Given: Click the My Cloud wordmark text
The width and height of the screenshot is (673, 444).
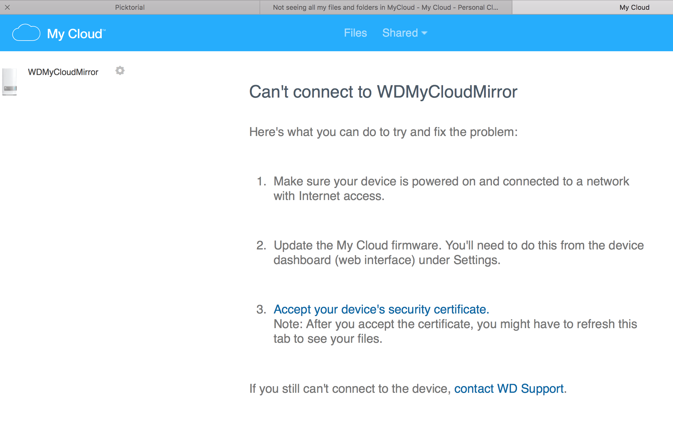Looking at the screenshot, I should [75, 34].
